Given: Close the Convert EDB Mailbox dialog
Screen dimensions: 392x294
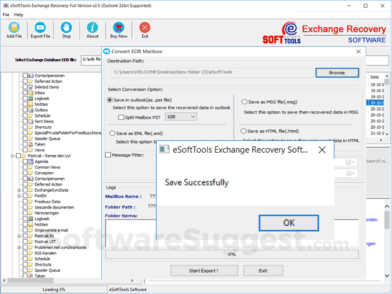Looking at the screenshot, I should coord(358,51).
